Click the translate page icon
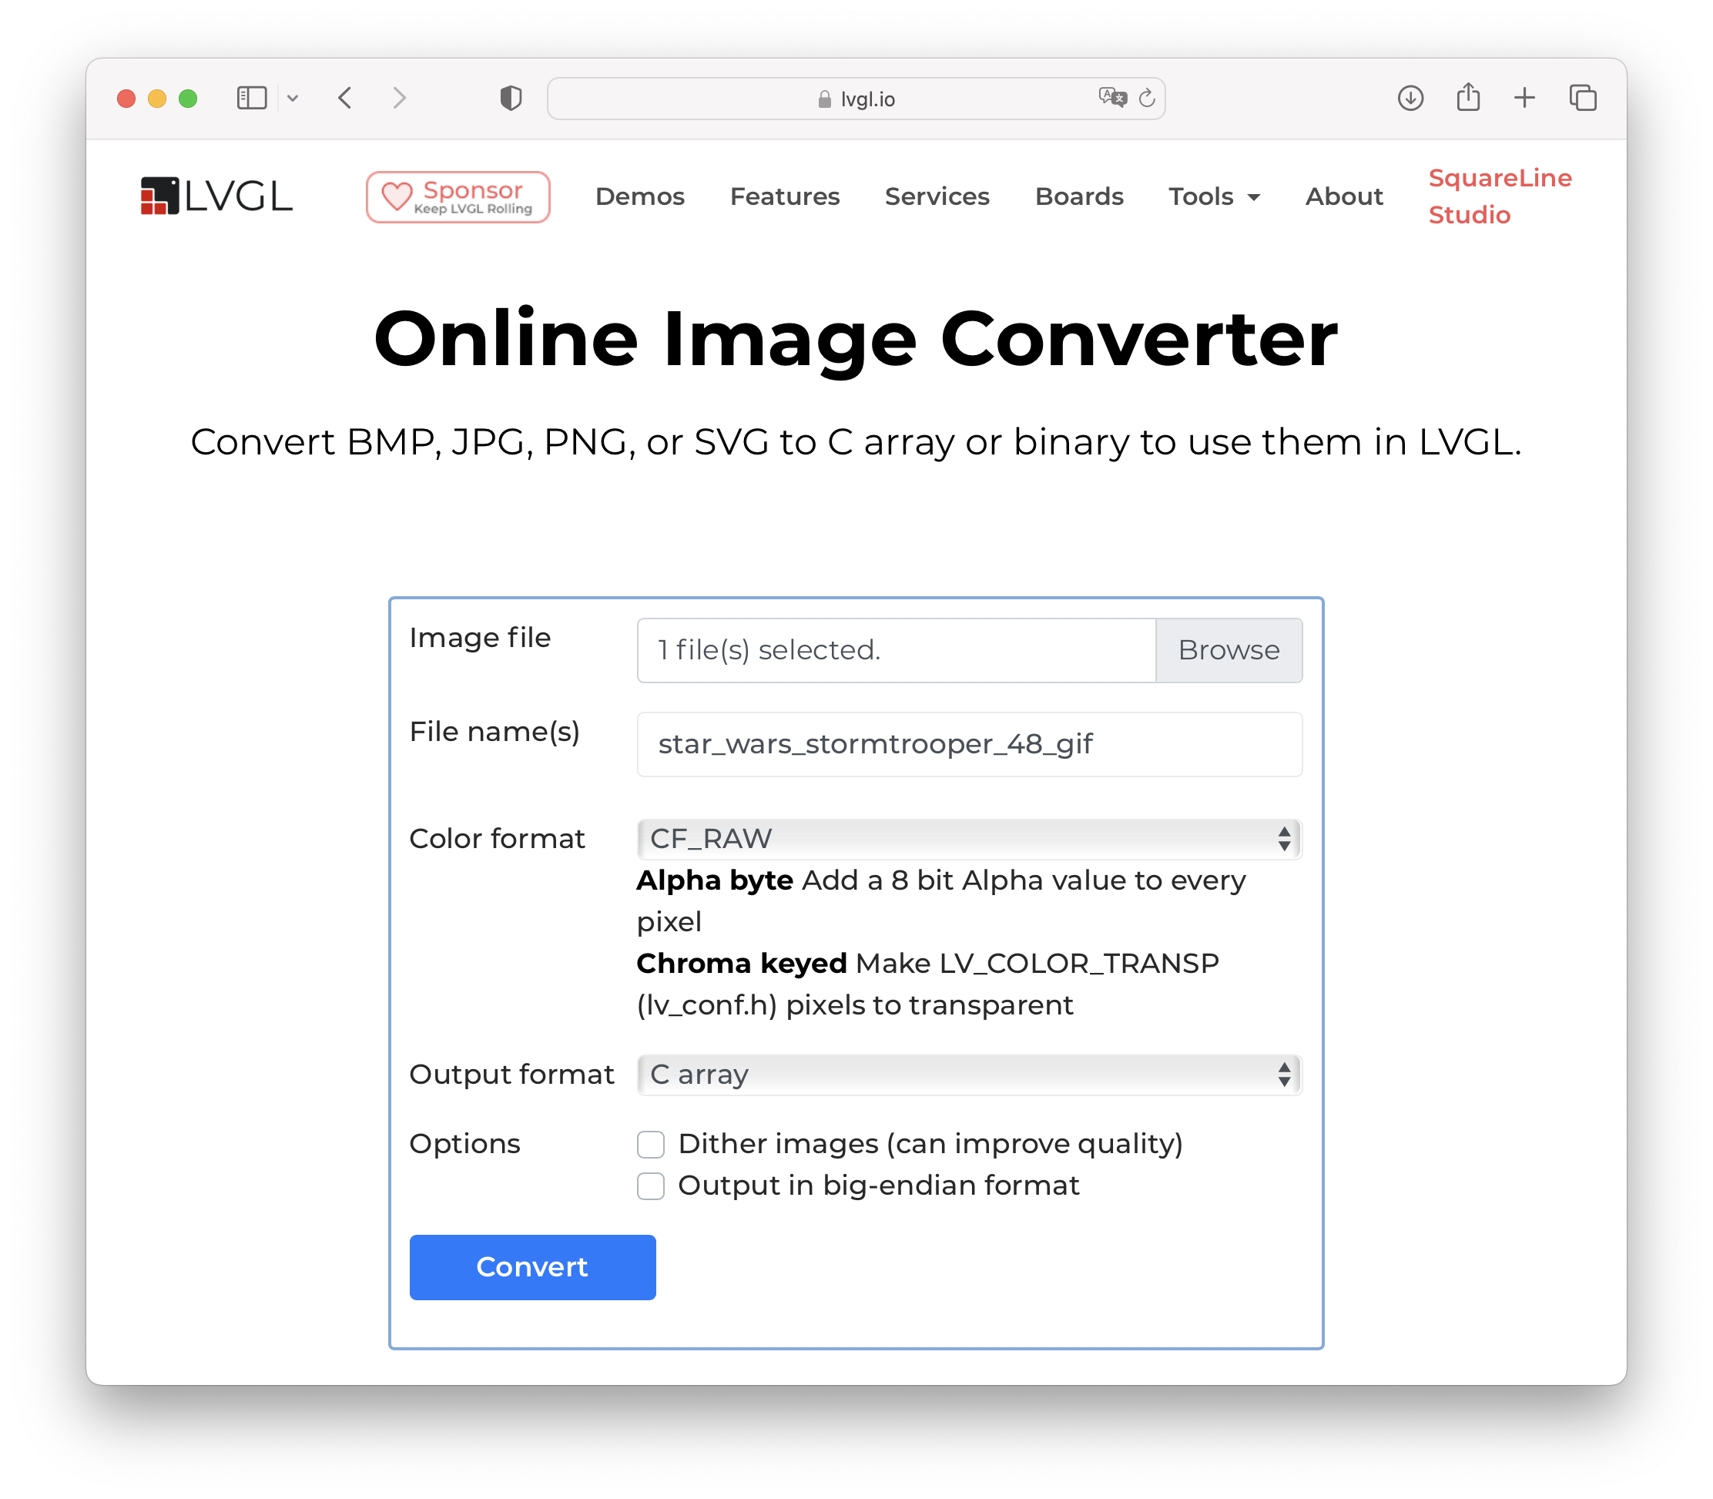1713x1499 pixels. tap(1111, 98)
